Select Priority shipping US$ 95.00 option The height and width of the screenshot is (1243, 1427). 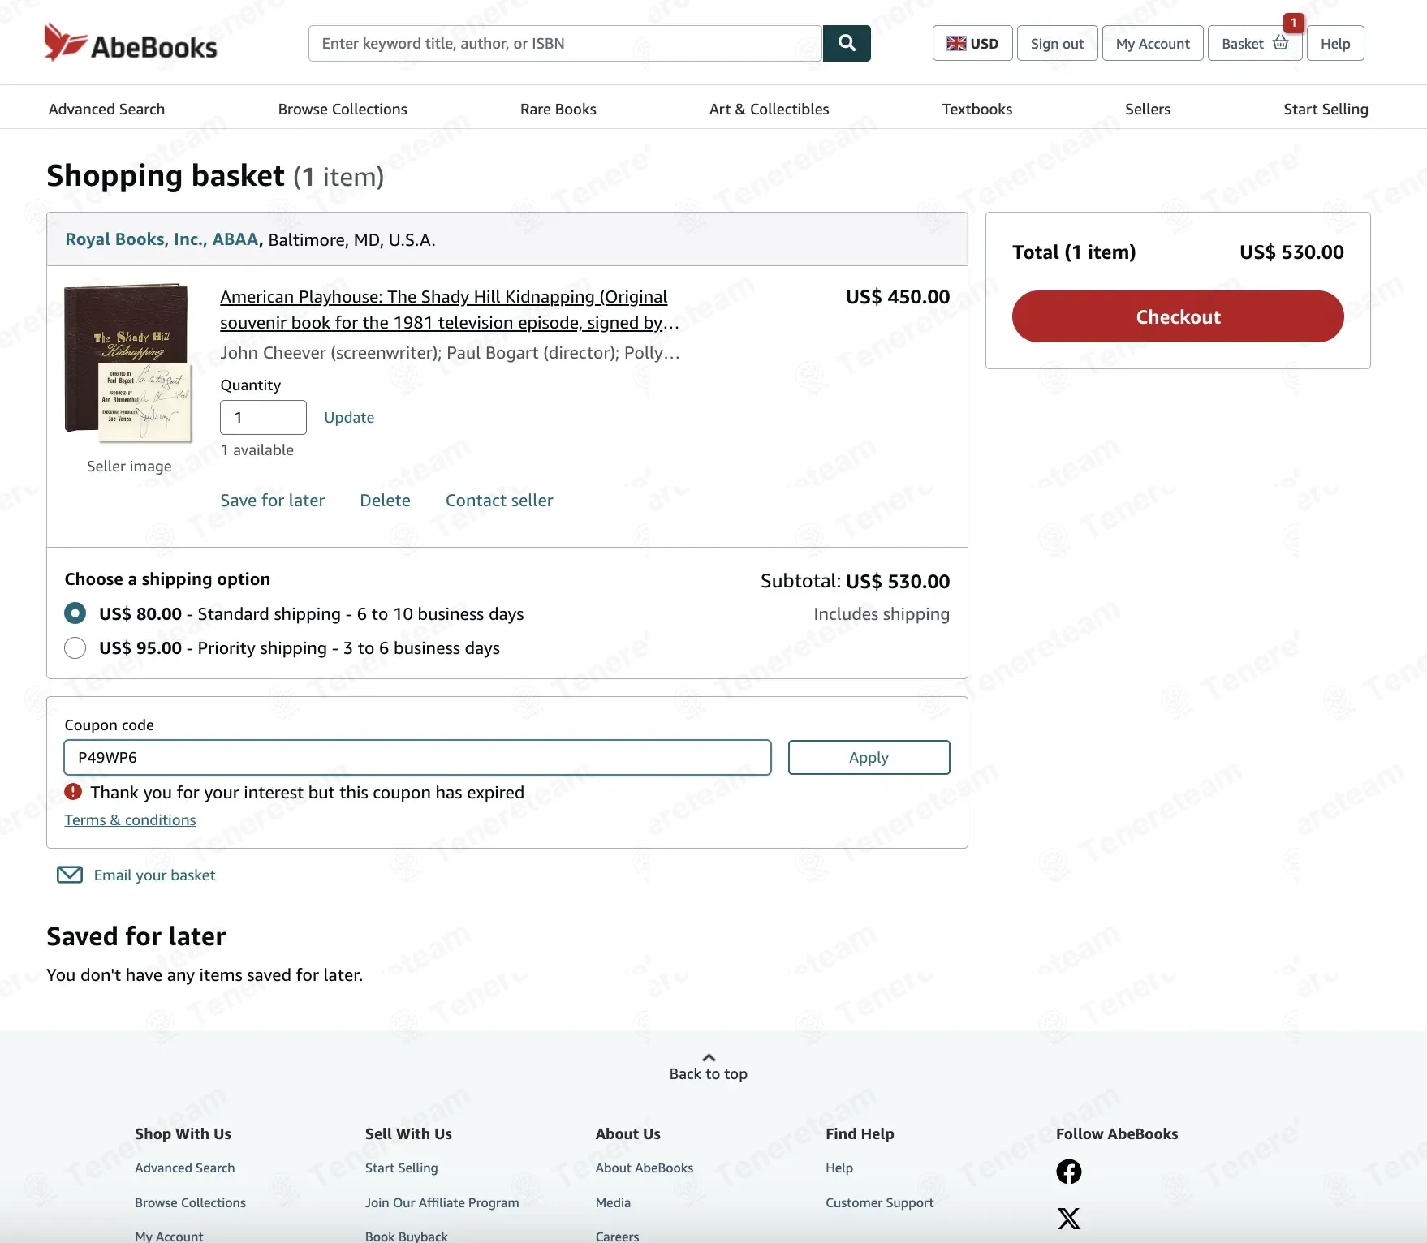75,647
